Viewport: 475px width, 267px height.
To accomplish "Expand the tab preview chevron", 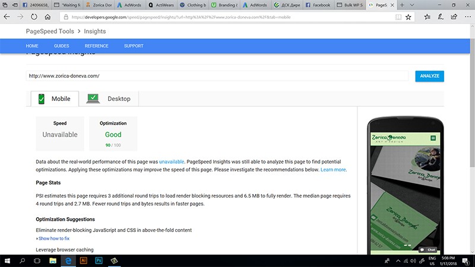I will [x=412, y=5].
